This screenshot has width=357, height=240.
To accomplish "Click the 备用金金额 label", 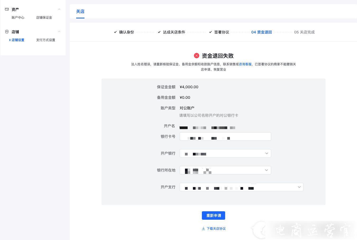I will click(166, 97).
